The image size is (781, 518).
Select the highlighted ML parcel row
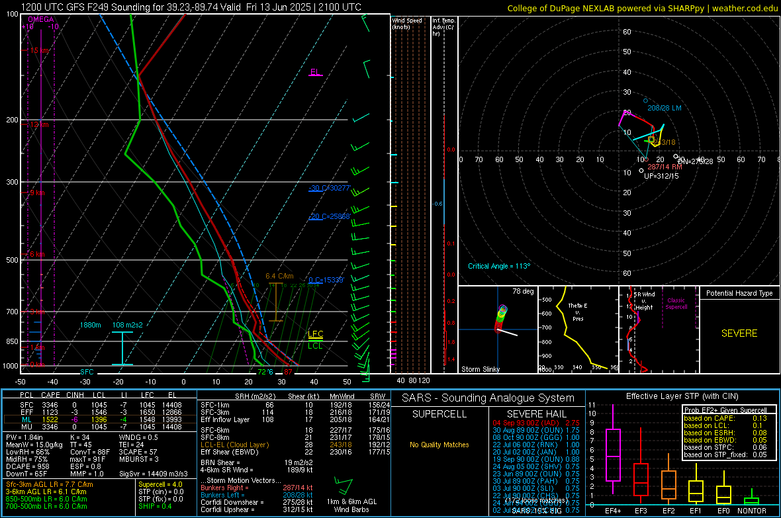click(100, 419)
